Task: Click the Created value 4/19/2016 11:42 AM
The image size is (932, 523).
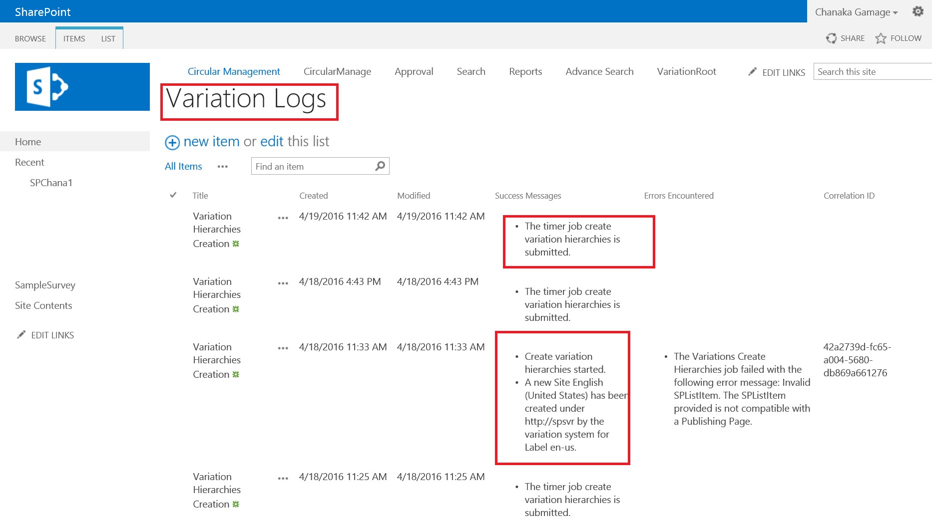Action: coord(343,216)
